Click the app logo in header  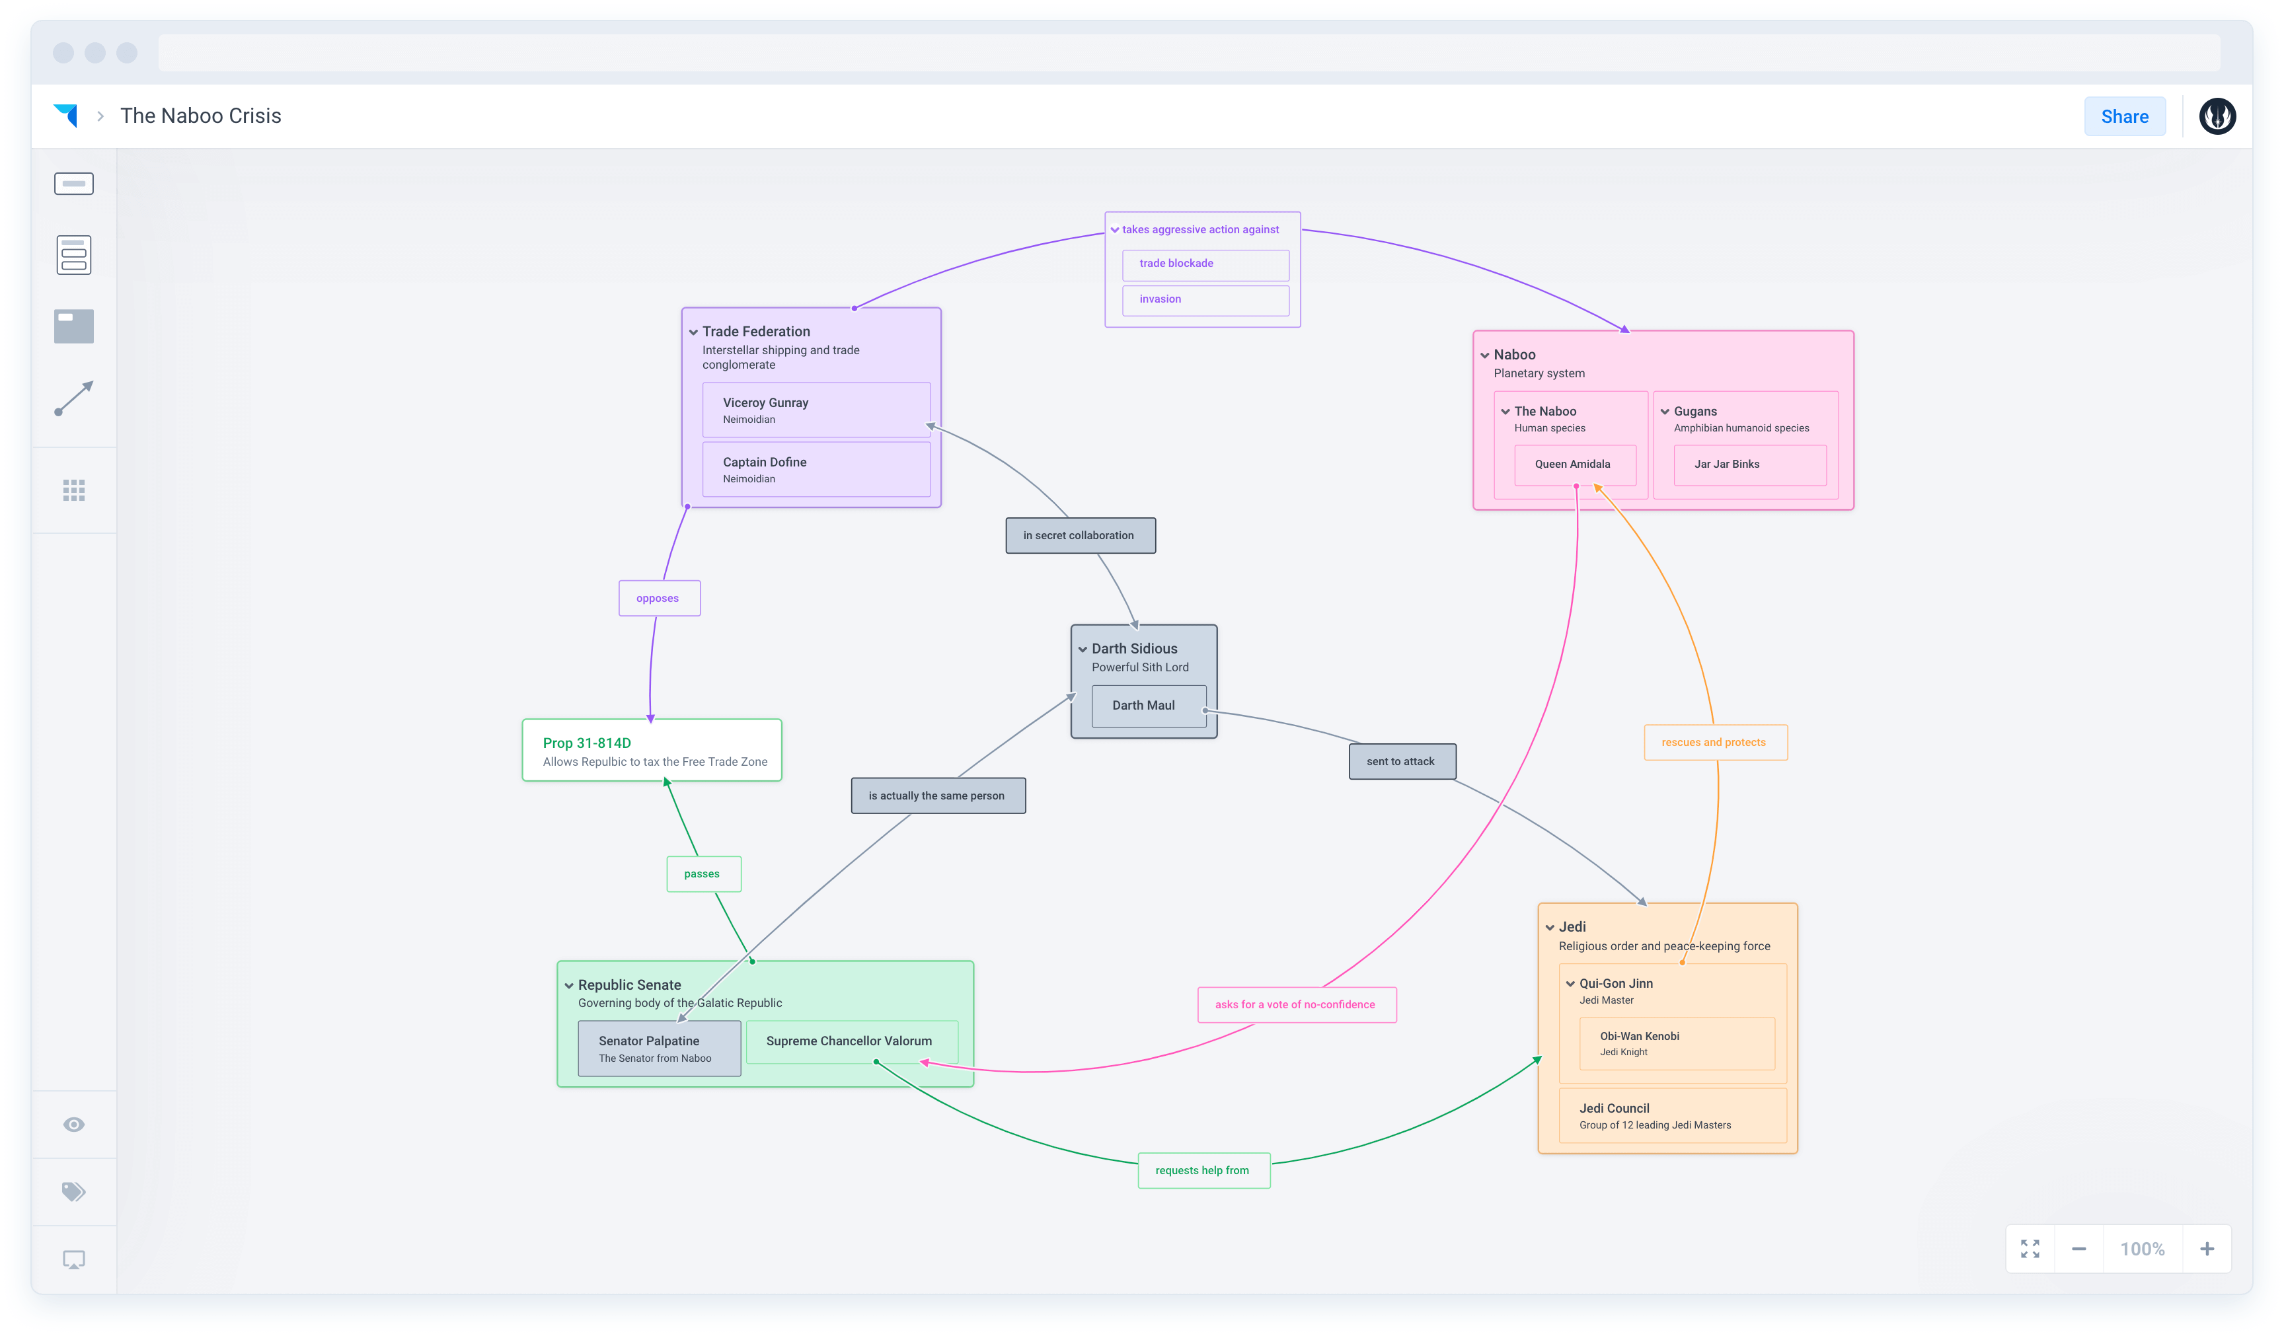tap(66, 115)
